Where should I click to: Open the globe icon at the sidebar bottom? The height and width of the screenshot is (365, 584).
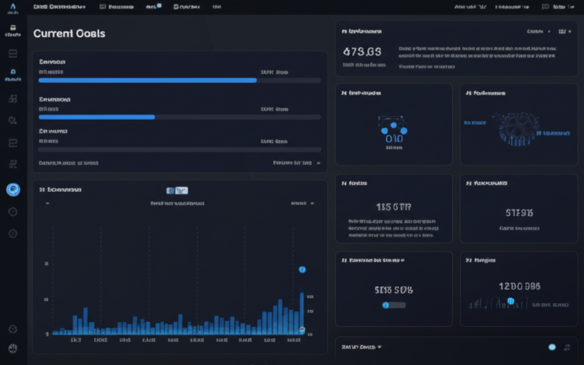coord(13,348)
